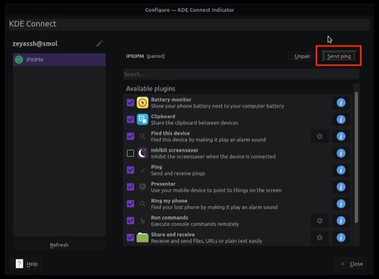
Task: Click the yellow Battery monitor plugin icon
Action: pyautogui.click(x=143, y=103)
